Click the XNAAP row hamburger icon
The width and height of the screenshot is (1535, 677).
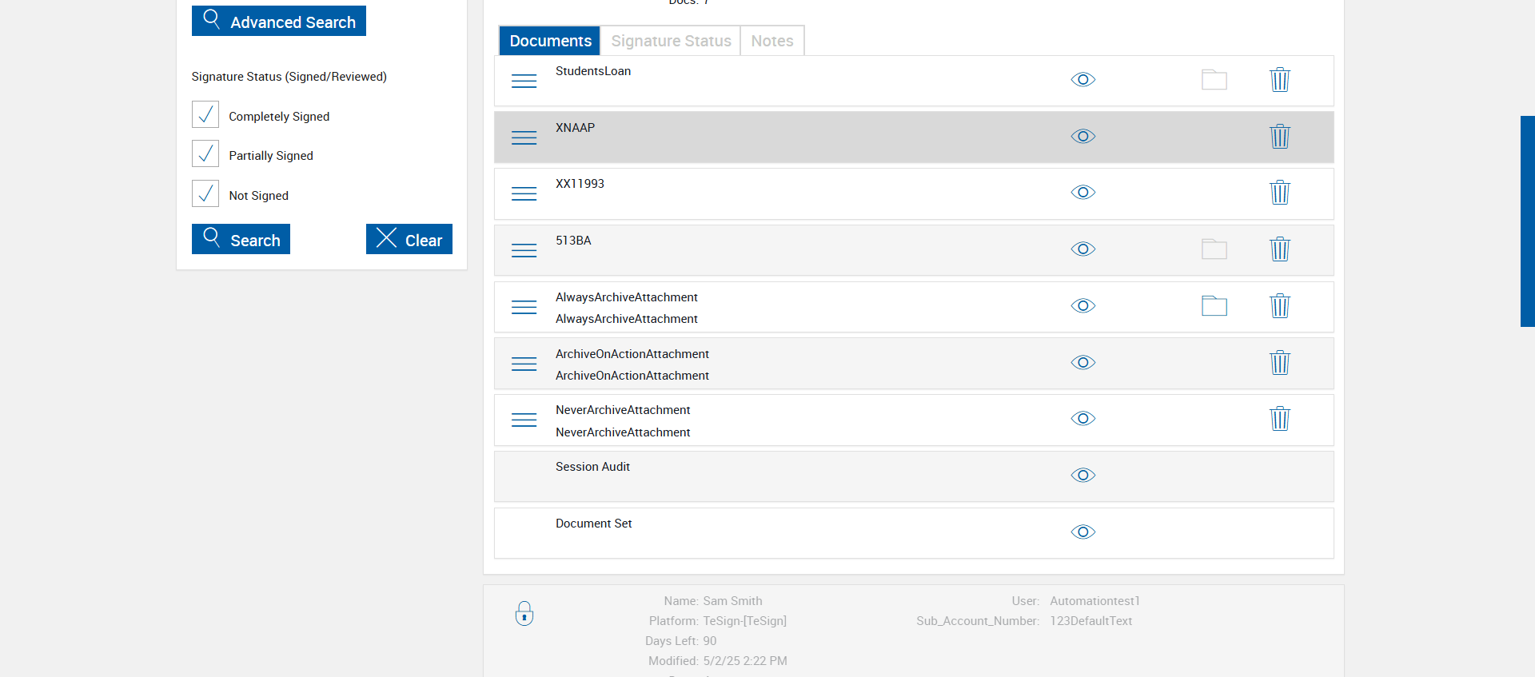click(524, 137)
